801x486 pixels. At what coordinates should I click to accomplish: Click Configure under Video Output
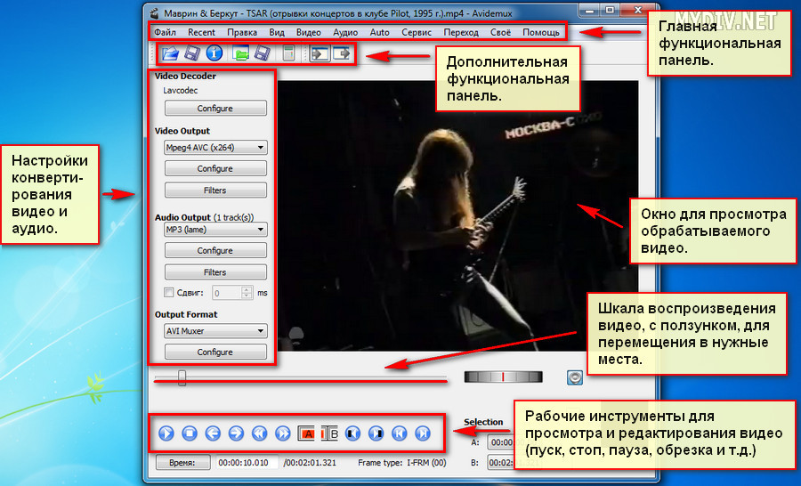pos(215,168)
